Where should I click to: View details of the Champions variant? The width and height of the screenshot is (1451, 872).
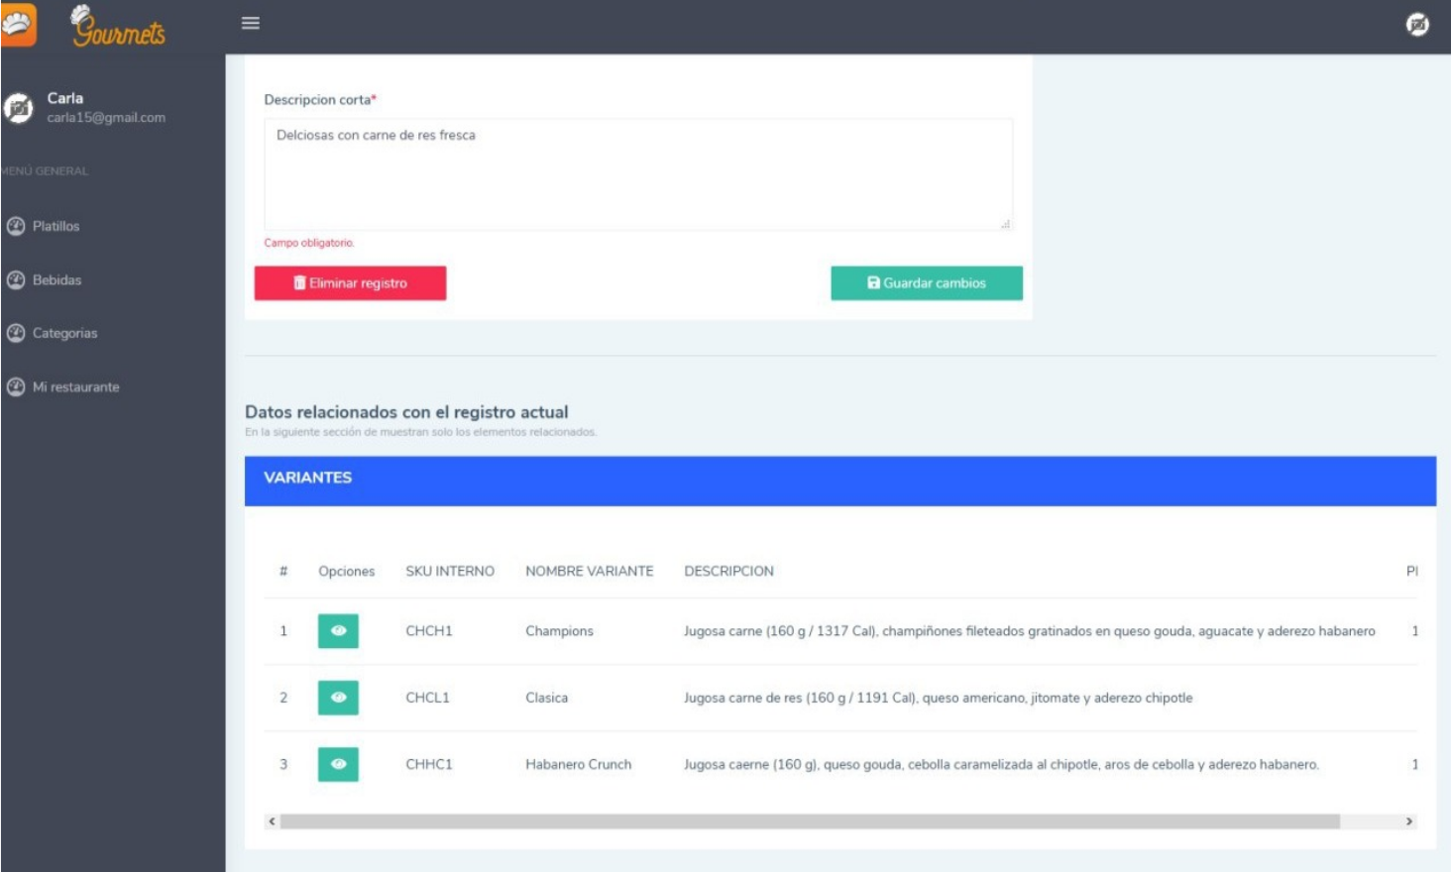(x=338, y=631)
